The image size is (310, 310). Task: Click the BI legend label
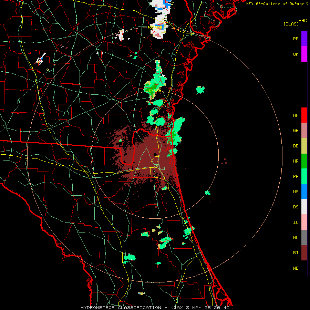[296, 253]
